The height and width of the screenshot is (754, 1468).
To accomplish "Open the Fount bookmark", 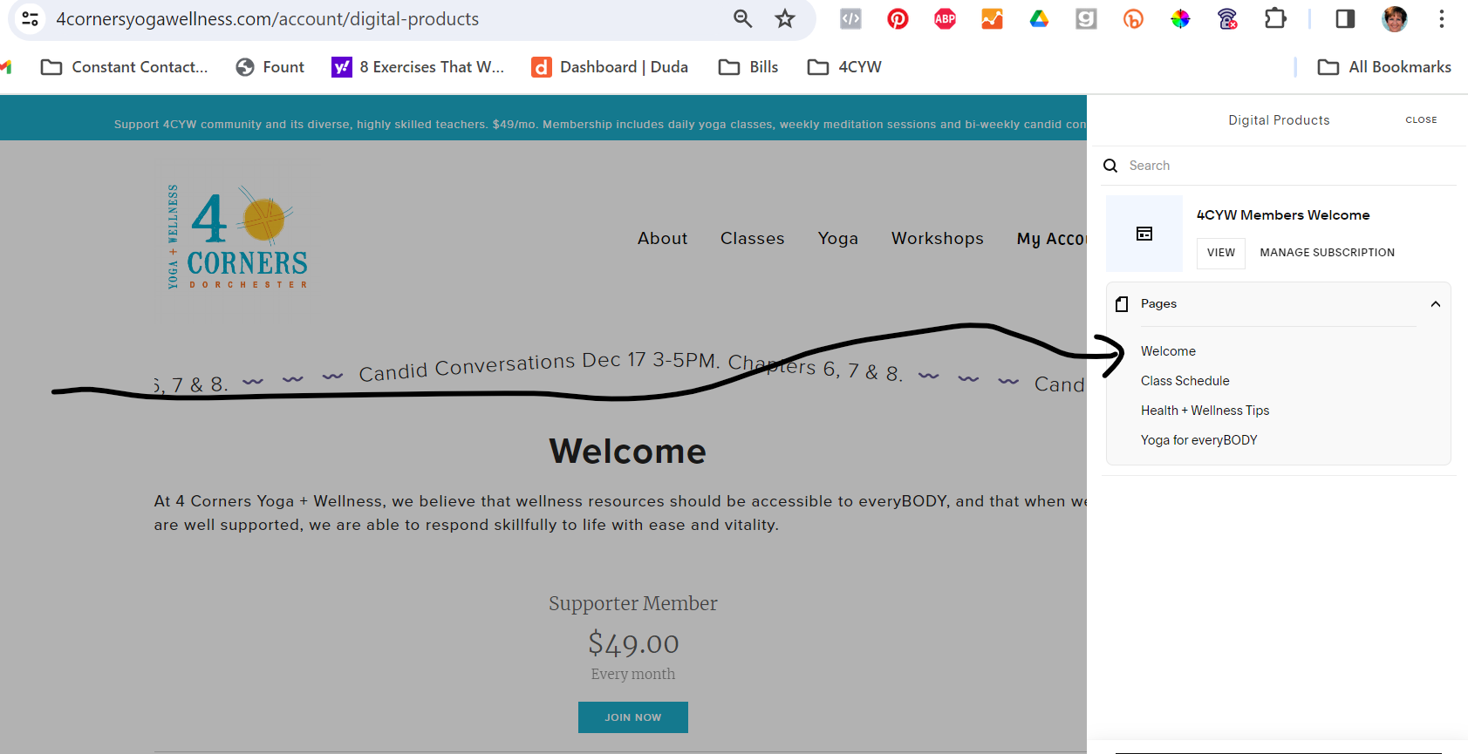I will (270, 67).
